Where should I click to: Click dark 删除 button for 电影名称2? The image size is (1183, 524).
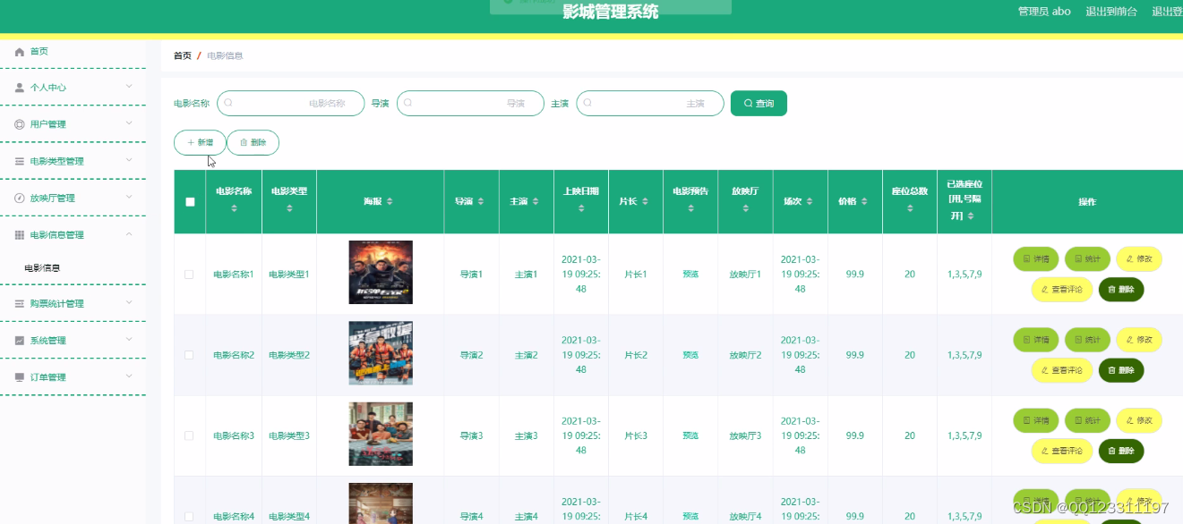click(x=1121, y=370)
